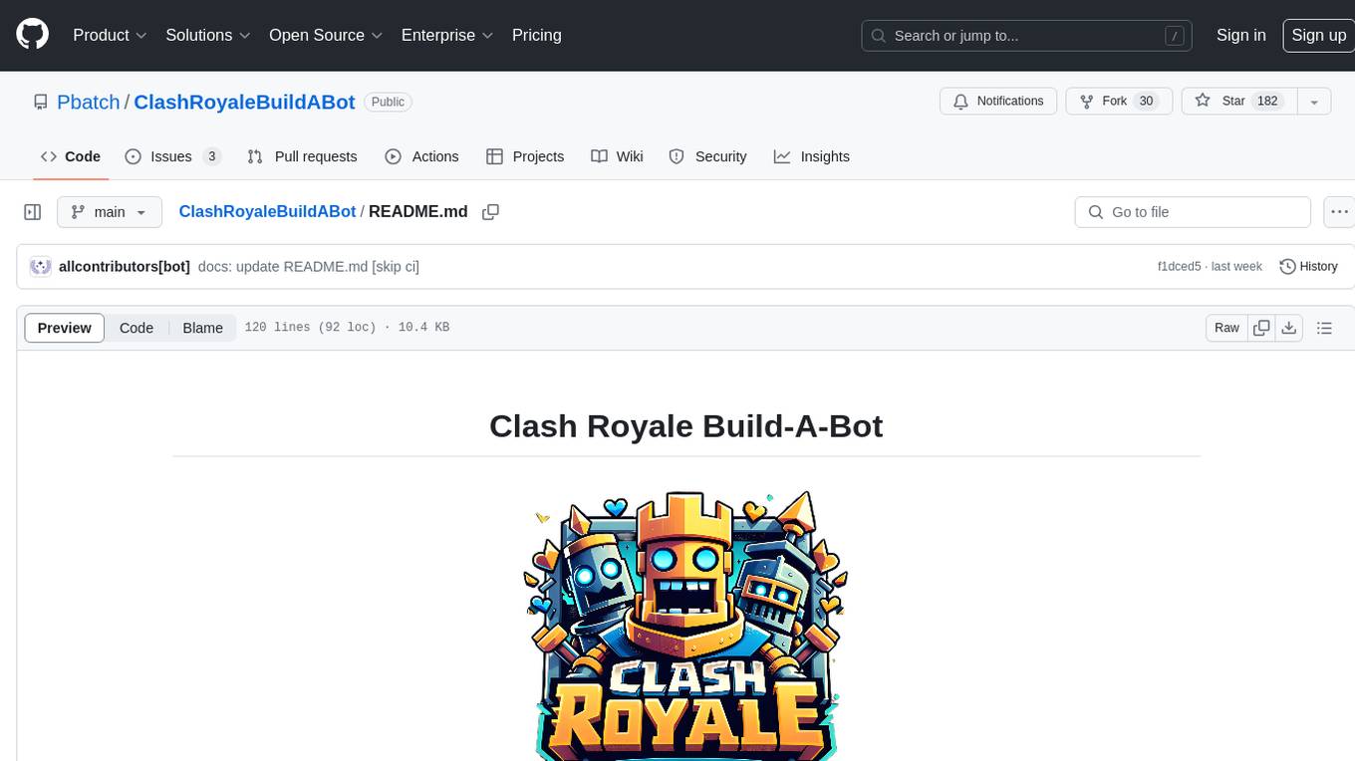Viewport: 1355px width, 761px height.
Task: Click the ClashRoyaleBuildABot breadcrumb link
Action: pyautogui.click(x=267, y=211)
